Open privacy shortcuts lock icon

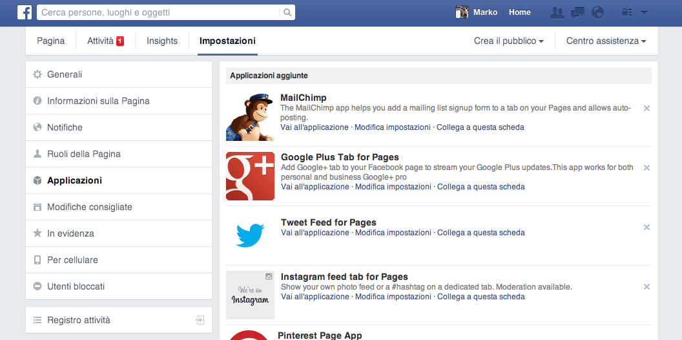(x=626, y=13)
